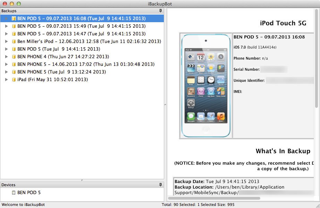Click database icon of BEN POD 5 16:08 backup
Viewport: 320px width, 208px height.
coord(14,19)
